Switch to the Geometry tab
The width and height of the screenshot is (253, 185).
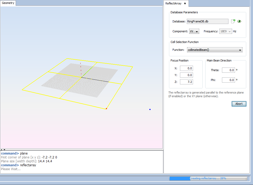pos(8,3)
